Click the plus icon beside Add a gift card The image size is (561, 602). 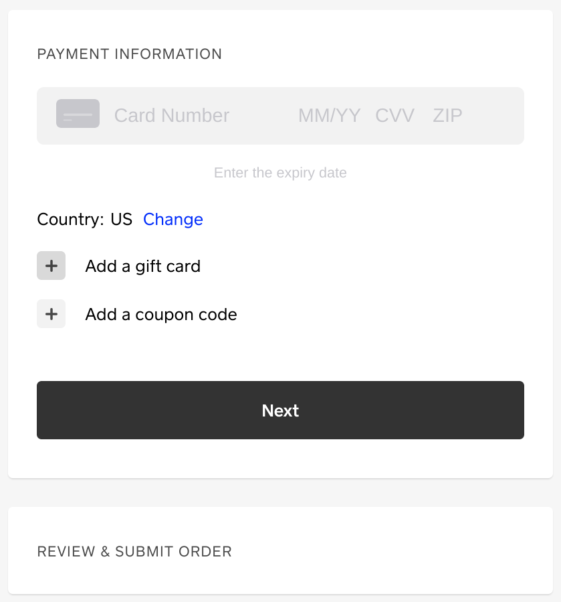pyautogui.click(x=51, y=266)
